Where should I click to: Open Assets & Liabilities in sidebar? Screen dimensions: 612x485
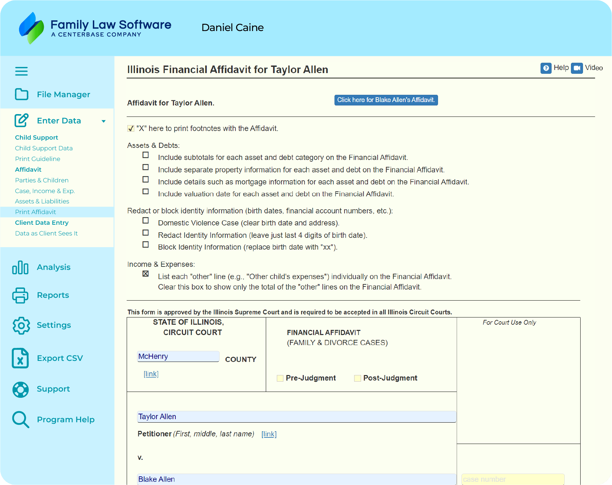point(42,201)
